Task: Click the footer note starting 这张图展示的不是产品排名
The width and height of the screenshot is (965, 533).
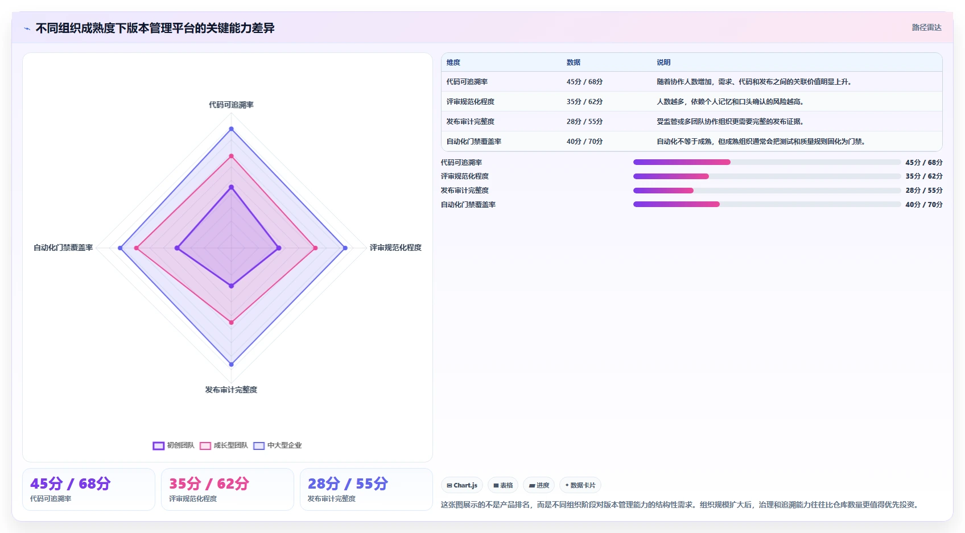Action: coord(681,505)
